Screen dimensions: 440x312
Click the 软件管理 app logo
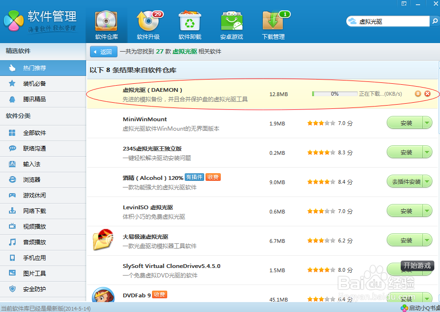tap(13, 21)
